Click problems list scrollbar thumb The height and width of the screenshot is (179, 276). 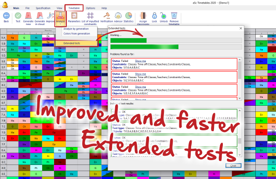(240, 70)
